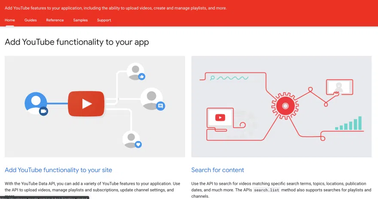Image resolution: width=378 pixels, height=199 pixels.
Task: Click the small YouTube logo in laptop graphic
Action: click(220, 117)
